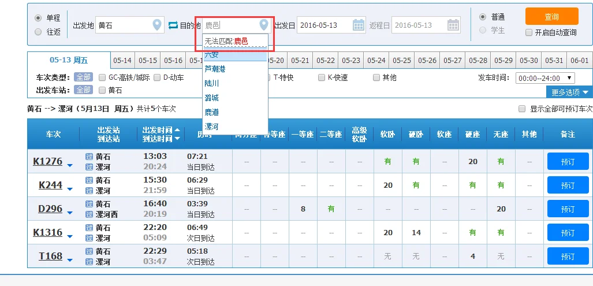Check the K-快速 train type checkbox

pos(322,77)
